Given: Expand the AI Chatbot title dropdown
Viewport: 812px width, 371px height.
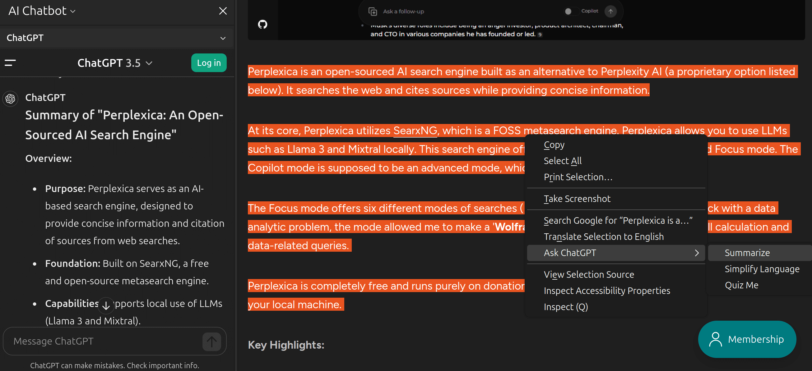Looking at the screenshot, I should pyautogui.click(x=73, y=11).
